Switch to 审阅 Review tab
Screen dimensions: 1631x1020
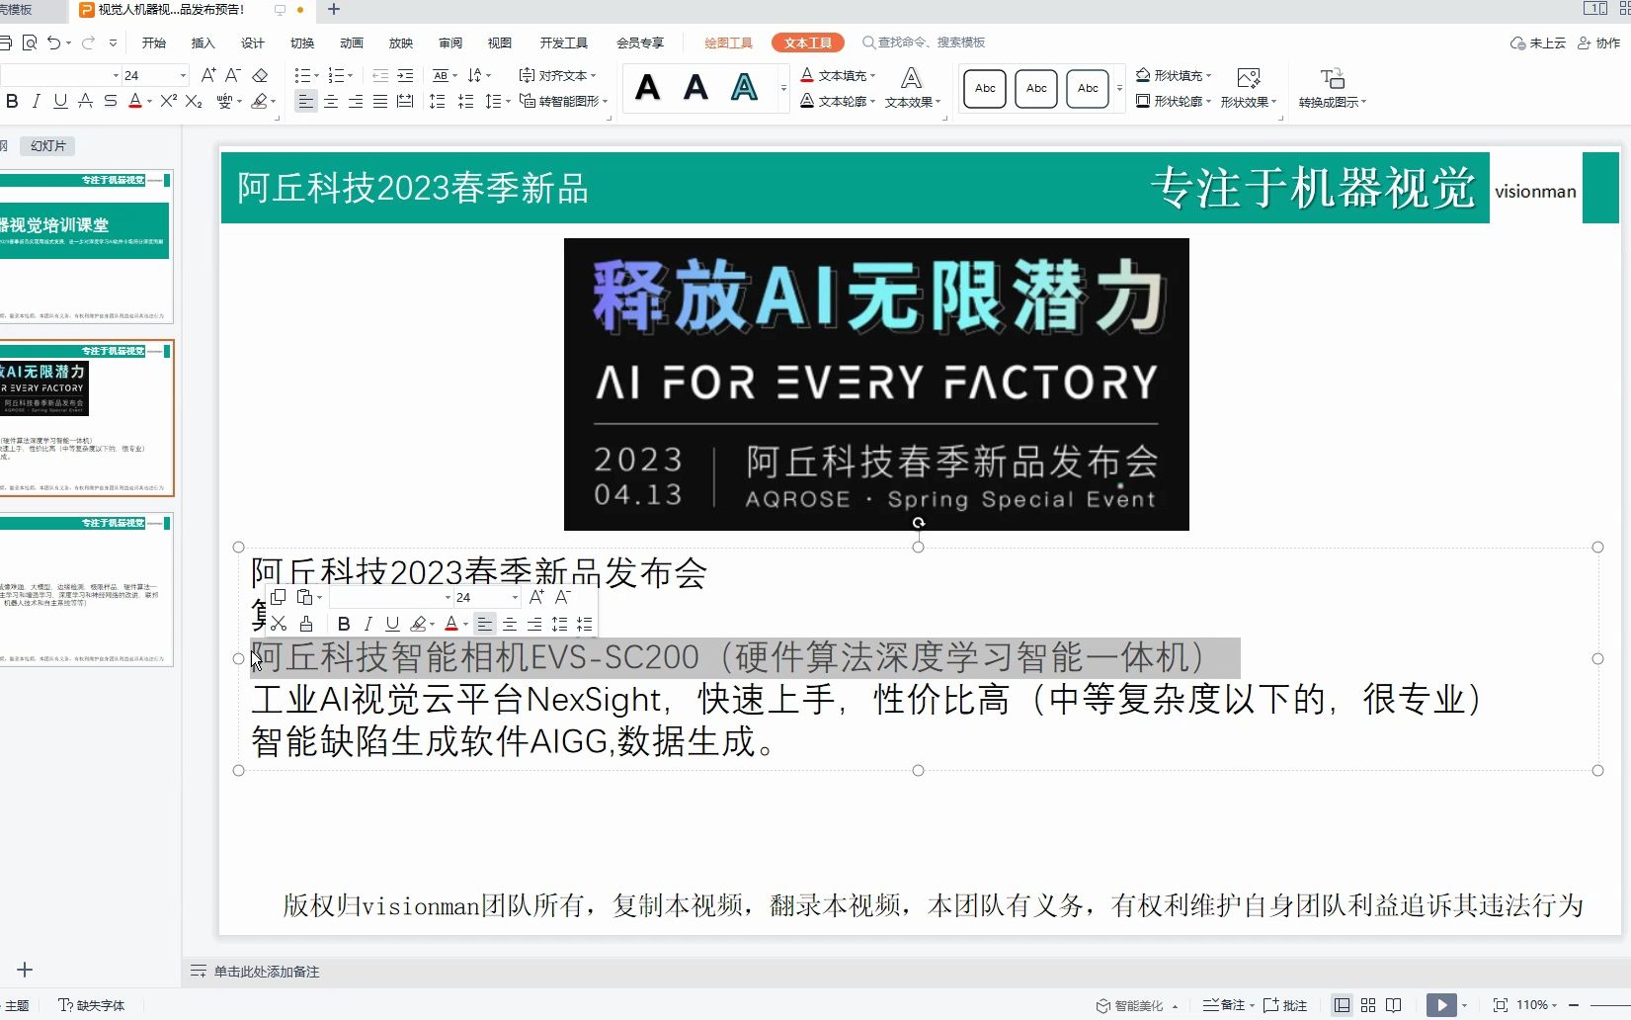click(450, 42)
